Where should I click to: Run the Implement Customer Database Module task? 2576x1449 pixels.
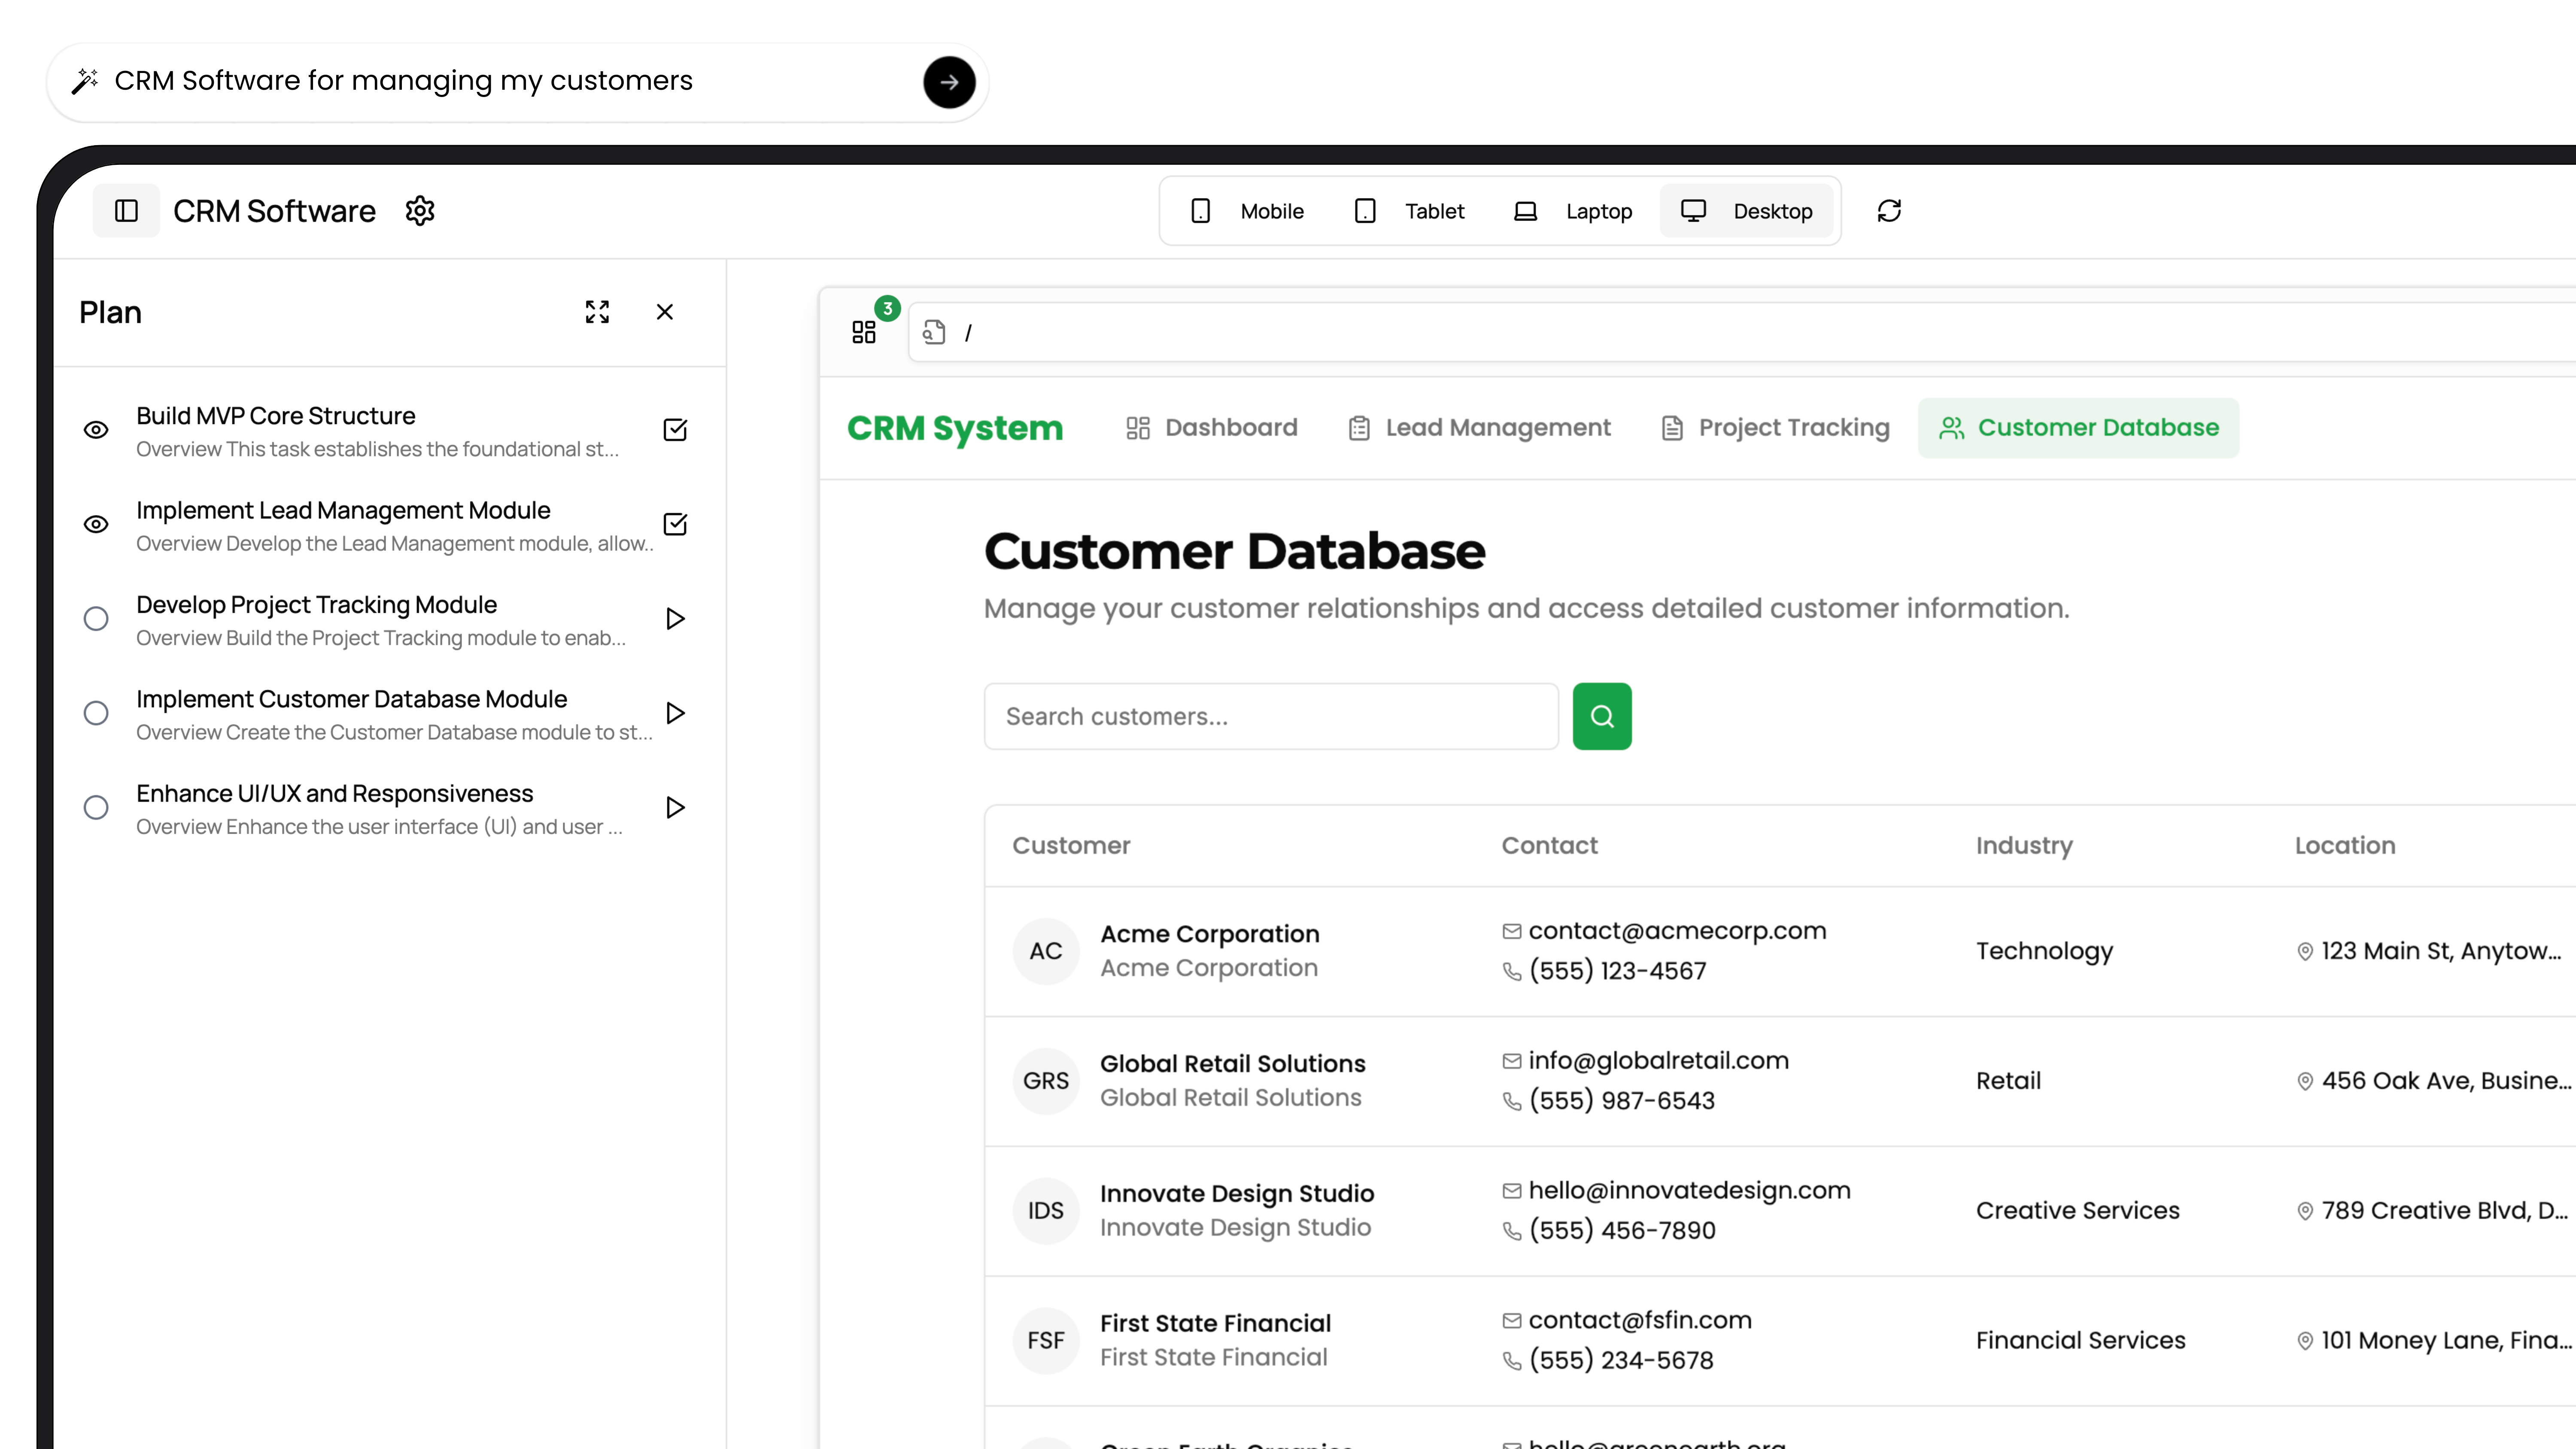[x=675, y=713]
